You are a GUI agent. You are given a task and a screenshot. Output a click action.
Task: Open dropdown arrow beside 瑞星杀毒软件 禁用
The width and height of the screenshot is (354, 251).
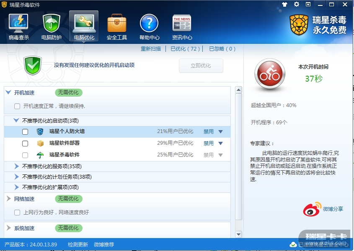pyautogui.click(x=221, y=155)
